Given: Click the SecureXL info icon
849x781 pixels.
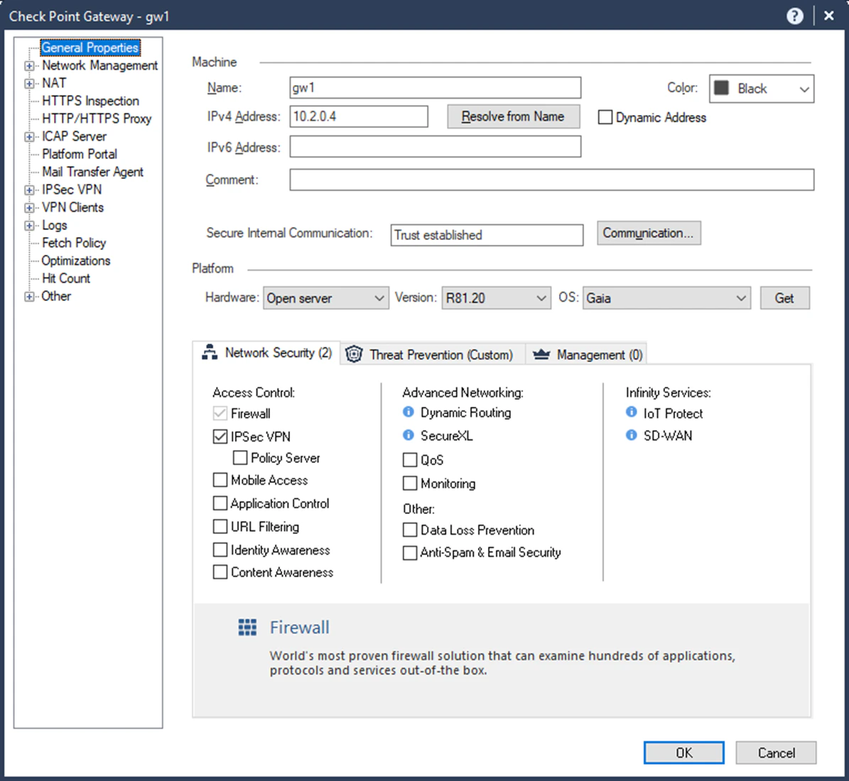Looking at the screenshot, I should (x=409, y=435).
